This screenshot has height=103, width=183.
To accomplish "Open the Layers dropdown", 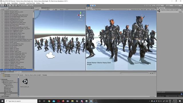I will click(169, 5).
